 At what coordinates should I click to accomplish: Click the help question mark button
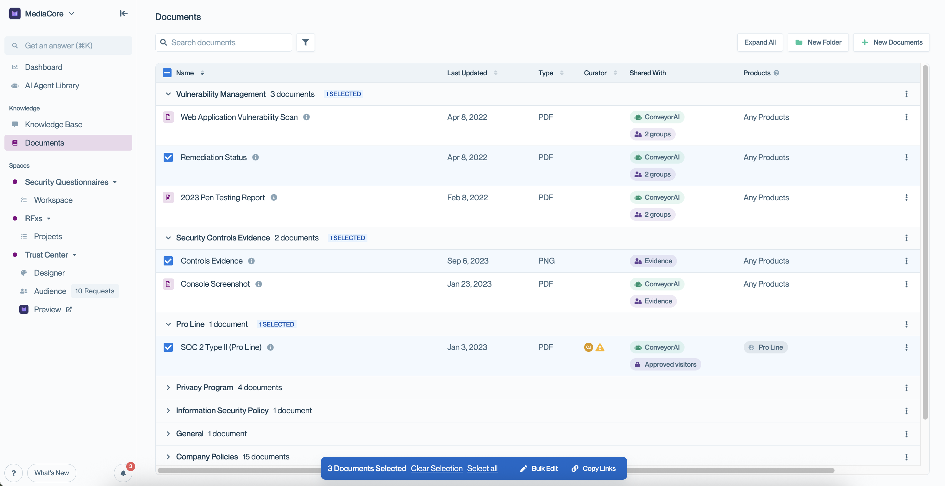pyautogui.click(x=14, y=473)
